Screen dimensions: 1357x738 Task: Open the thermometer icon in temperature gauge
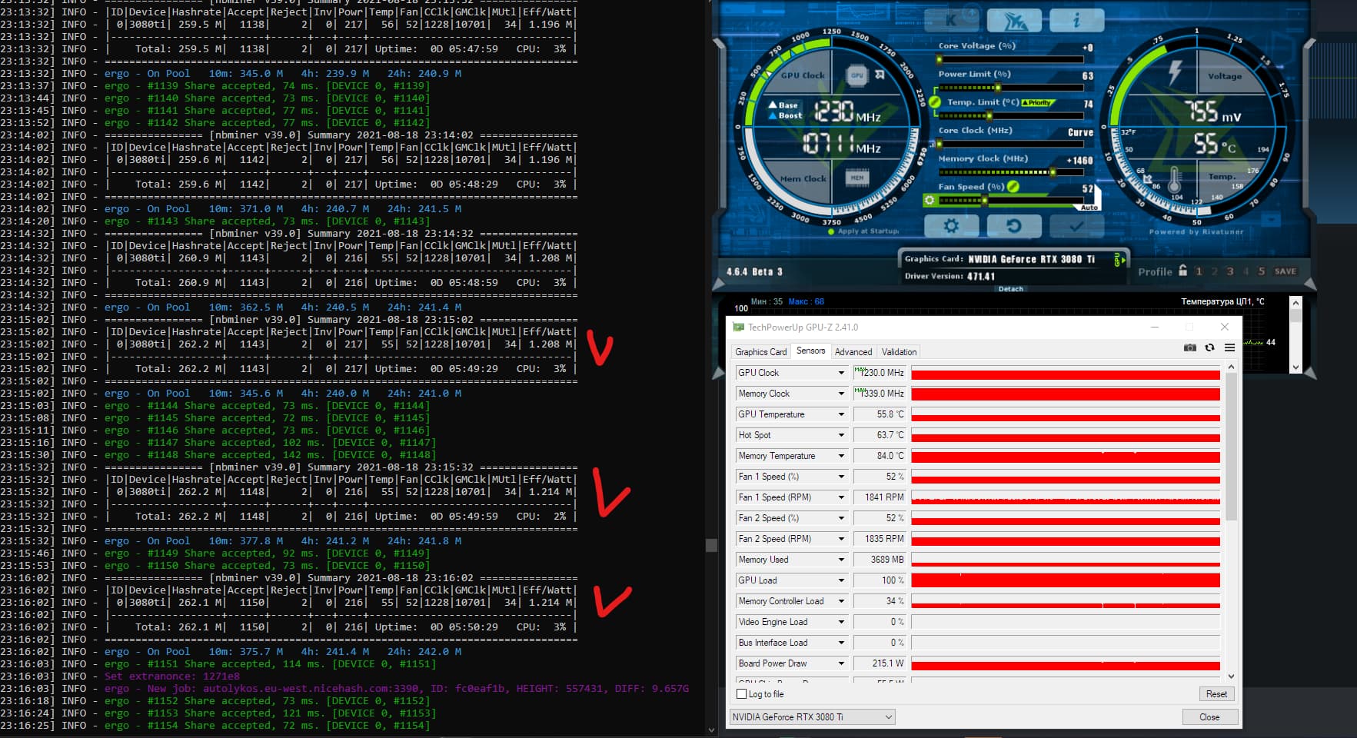1174,181
